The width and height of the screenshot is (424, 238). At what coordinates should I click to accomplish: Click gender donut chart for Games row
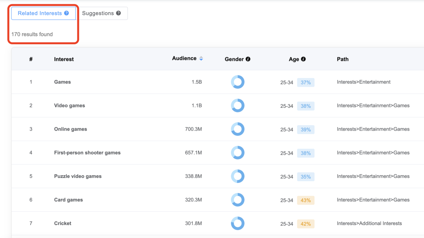pos(238,82)
